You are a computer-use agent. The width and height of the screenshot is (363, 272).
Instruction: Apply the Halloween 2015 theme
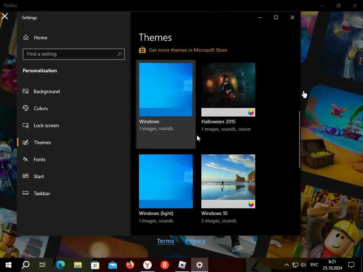[x=228, y=90]
